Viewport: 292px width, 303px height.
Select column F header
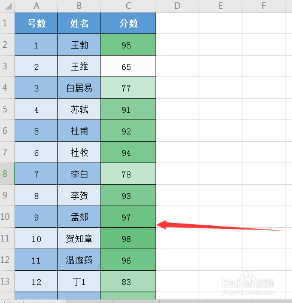click(263, 6)
